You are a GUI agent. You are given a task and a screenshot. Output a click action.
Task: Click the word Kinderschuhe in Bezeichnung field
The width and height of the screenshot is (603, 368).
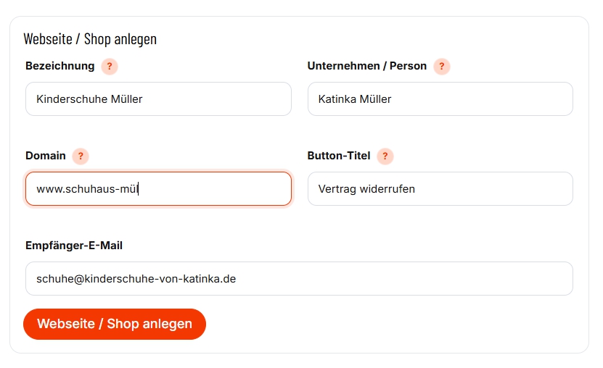[x=70, y=99]
